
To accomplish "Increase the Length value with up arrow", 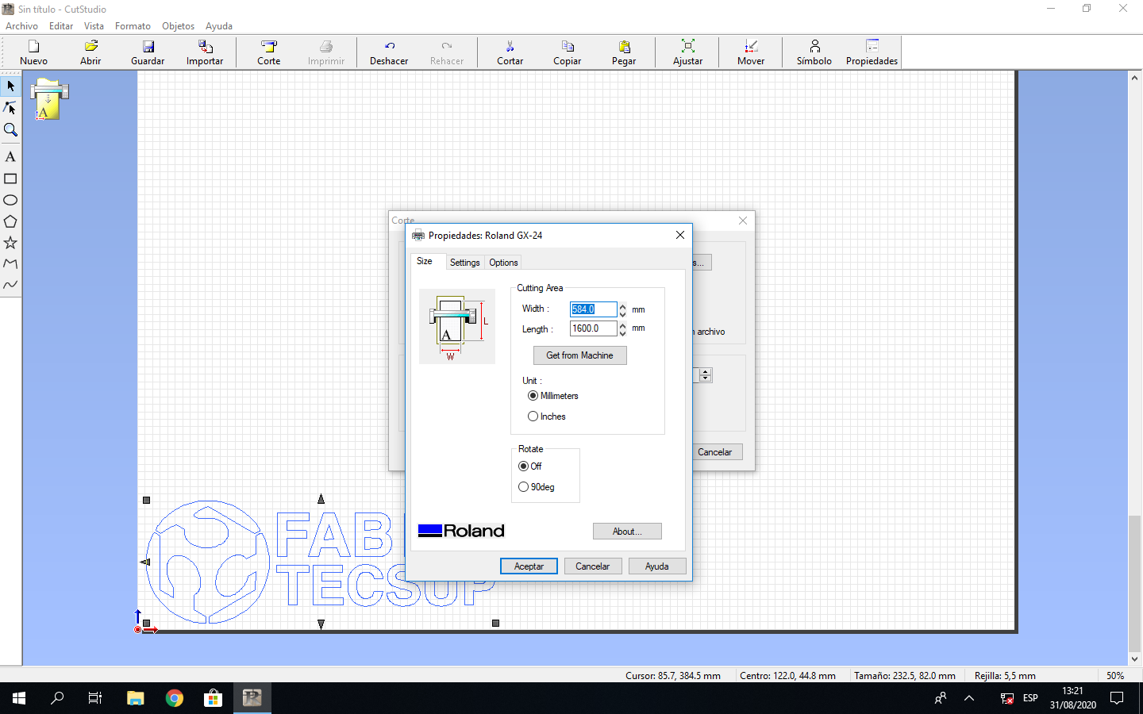I will (623, 325).
